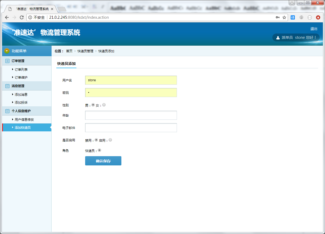Open 订单维护 in the sidebar
Viewport: 325px width, 234px height.
tap(21, 78)
